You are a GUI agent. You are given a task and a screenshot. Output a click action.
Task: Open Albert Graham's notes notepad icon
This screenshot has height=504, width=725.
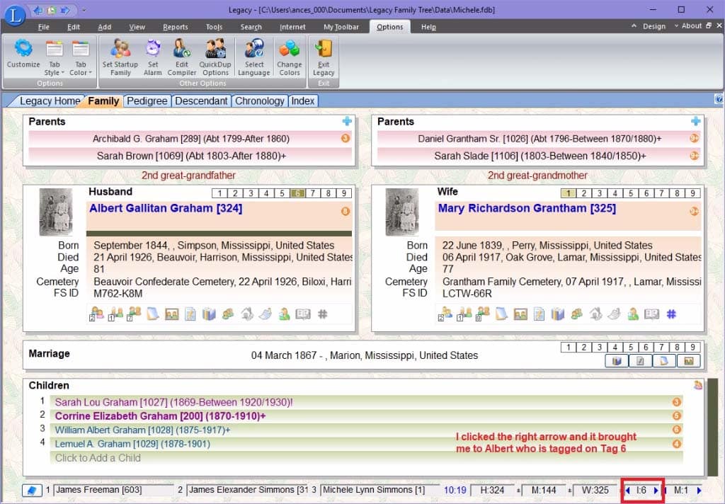pos(153,314)
